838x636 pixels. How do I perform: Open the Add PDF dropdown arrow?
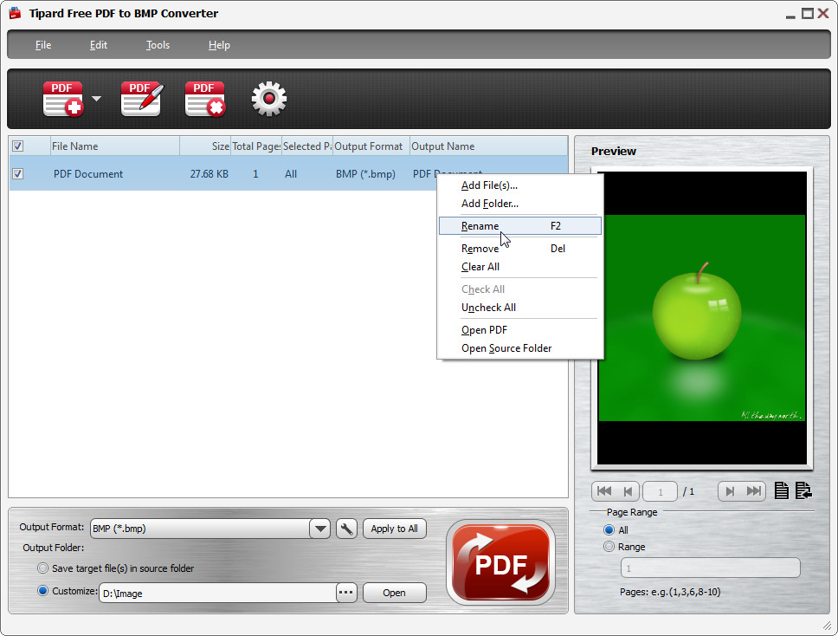pos(96,99)
